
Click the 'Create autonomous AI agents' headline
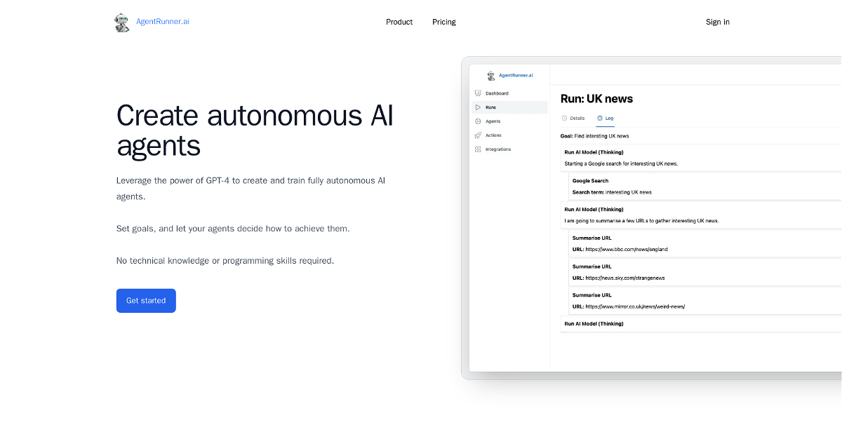click(x=255, y=130)
